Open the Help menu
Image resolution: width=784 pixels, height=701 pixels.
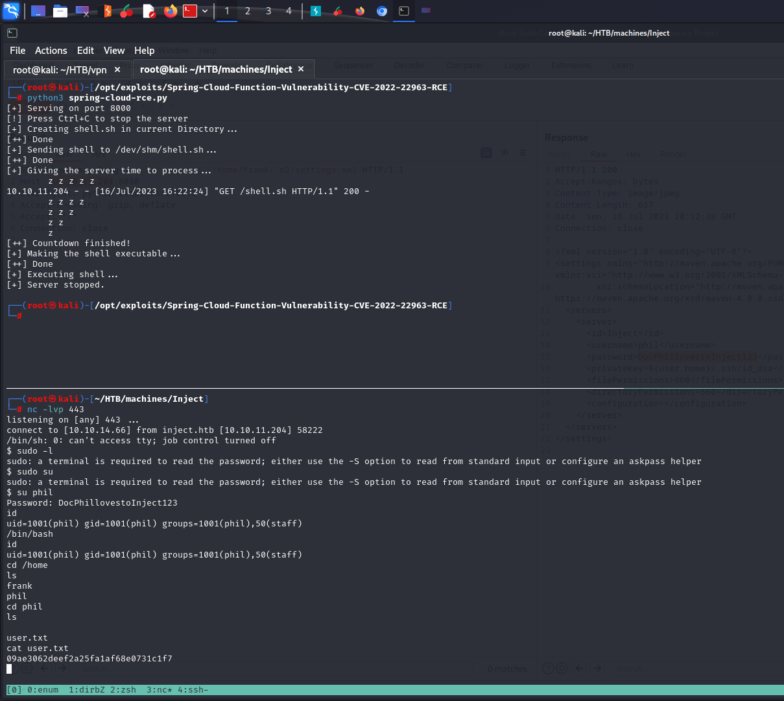(x=144, y=51)
